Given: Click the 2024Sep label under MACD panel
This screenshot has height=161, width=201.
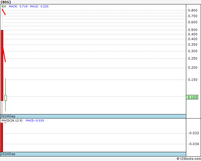Looking at the screenshot, I should click(8, 154).
